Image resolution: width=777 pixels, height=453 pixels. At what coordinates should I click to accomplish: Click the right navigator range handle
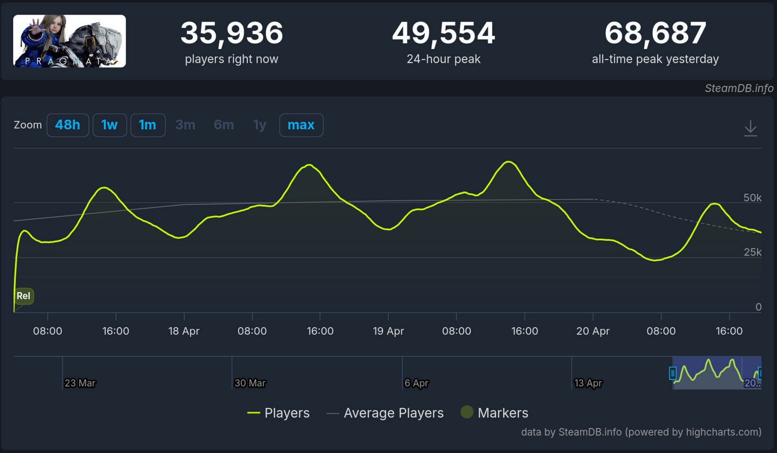tap(760, 373)
